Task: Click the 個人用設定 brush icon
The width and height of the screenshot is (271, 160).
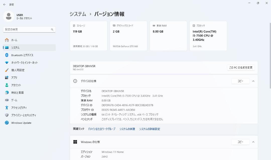Action: (x=6, y=70)
